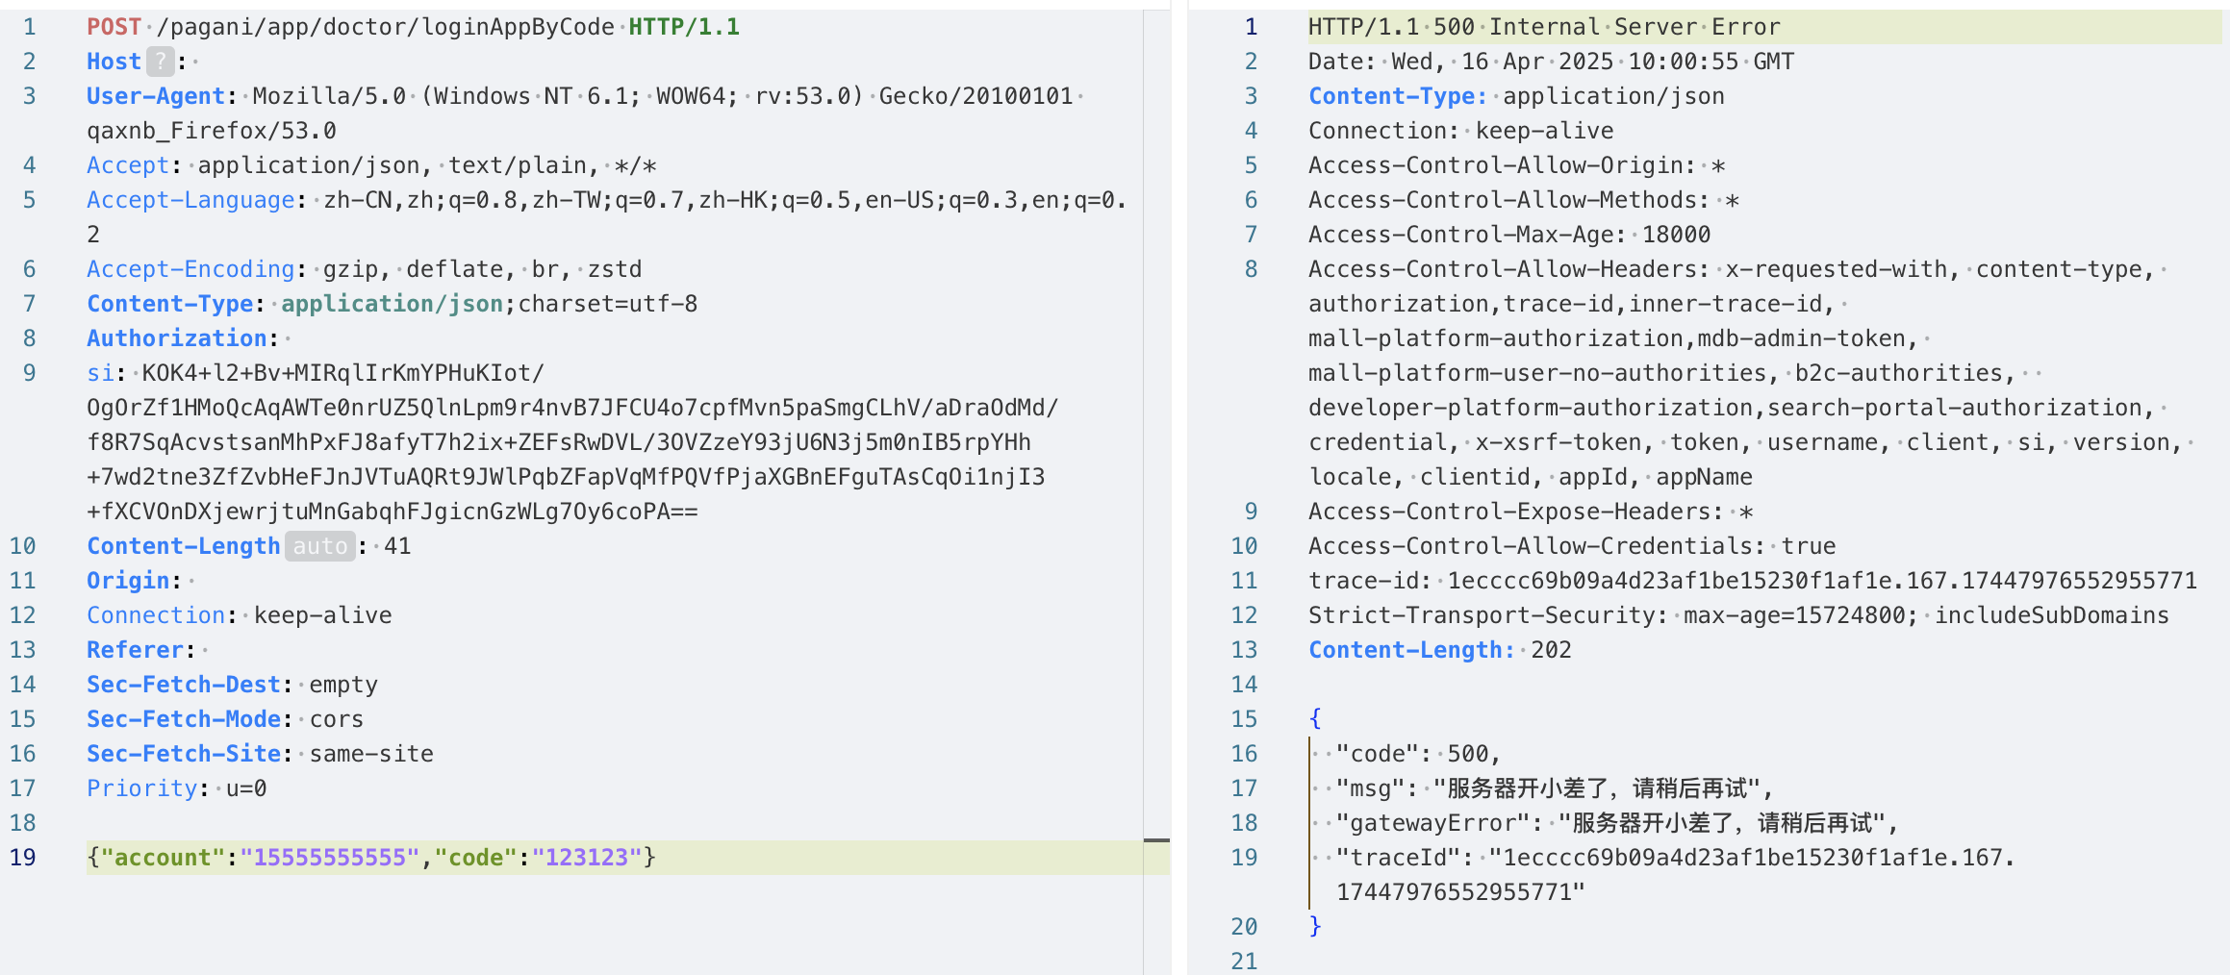Click response Content-Length value 202
The height and width of the screenshot is (975, 2230).
click(x=1551, y=650)
